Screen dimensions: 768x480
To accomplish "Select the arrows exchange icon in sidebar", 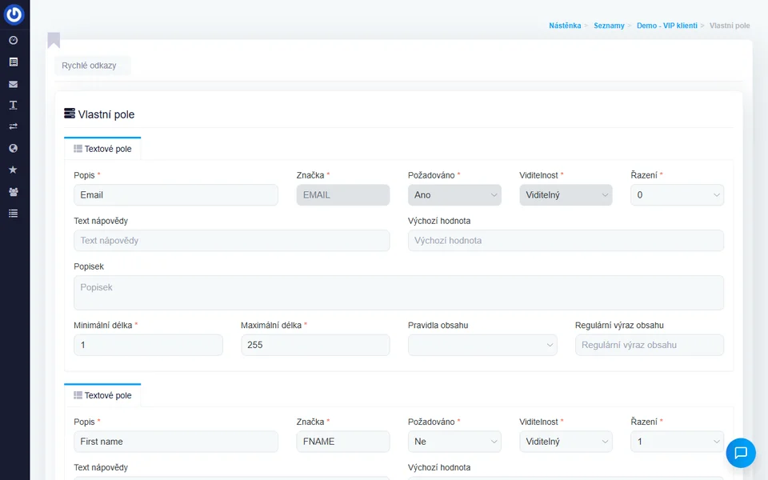I will pos(13,126).
